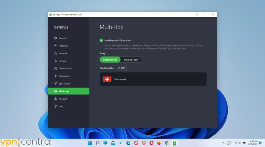
Task: Open the taskbar clock and date flyout
Action: [x=254, y=143]
